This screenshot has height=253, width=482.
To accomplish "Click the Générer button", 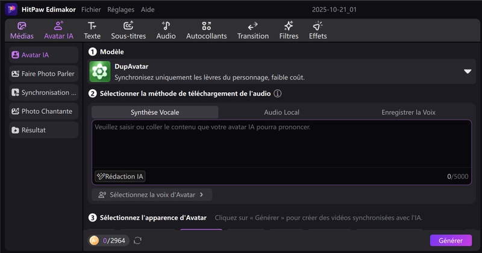I will click(x=451, y=240).
